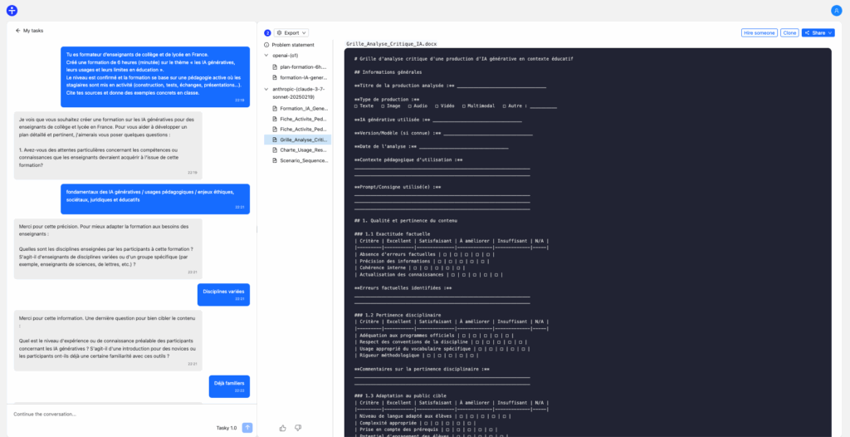Click the Tasky 1.0 model label
The height and width of the screenshot is (437, 850).
[x=227, y=428]
